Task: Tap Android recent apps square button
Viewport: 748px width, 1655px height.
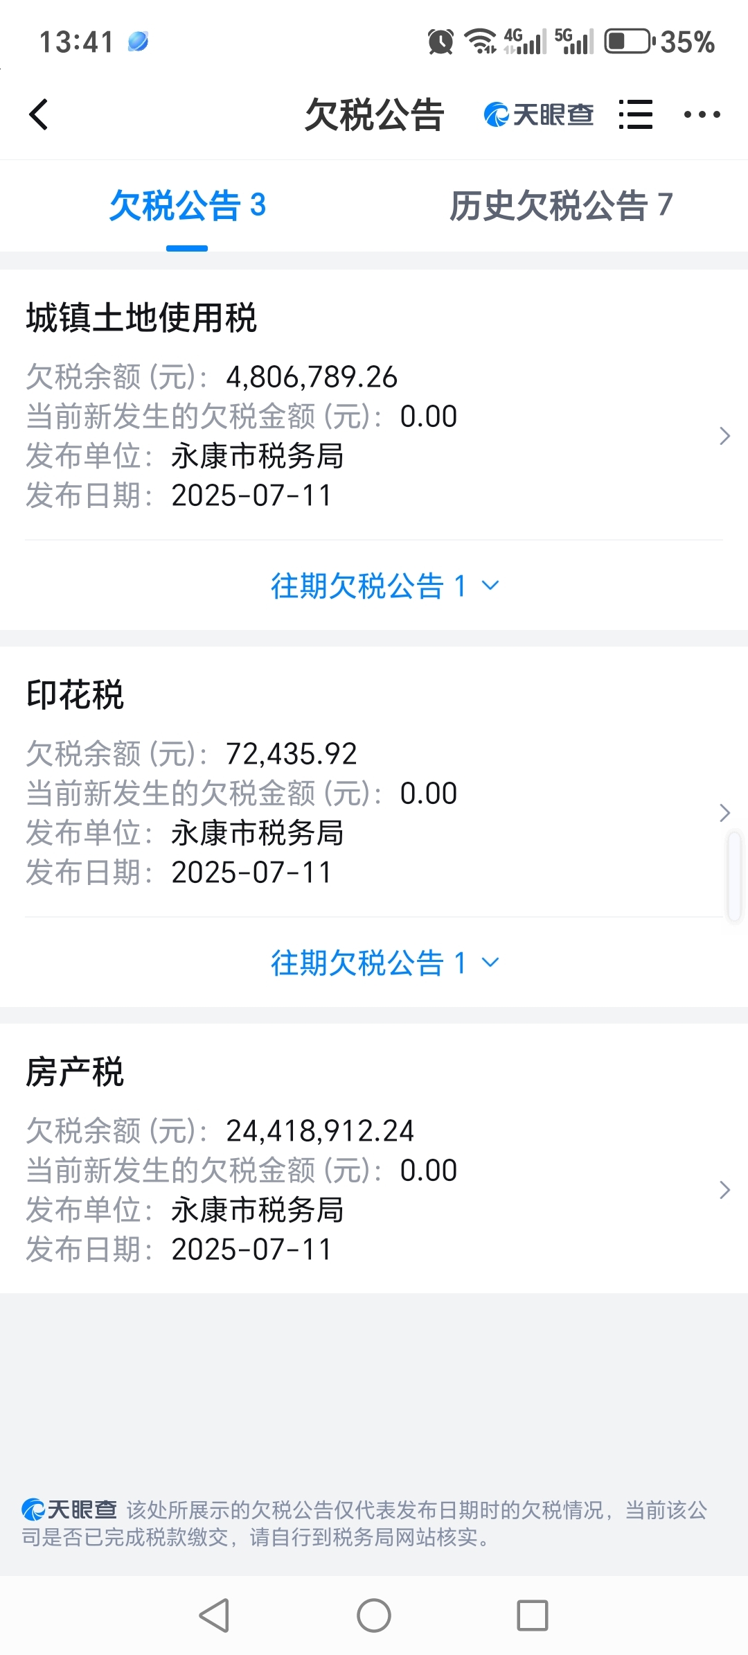Action: click(x=533, y=1615)
